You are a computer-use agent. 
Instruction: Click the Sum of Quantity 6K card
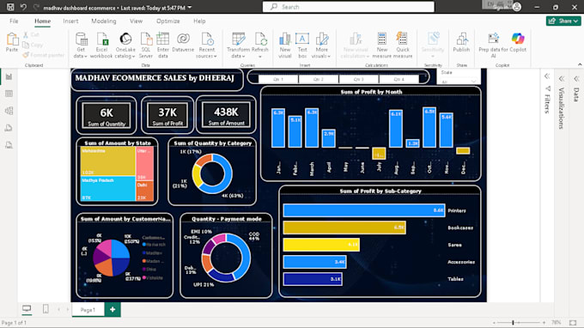click(x=106, y=115)
